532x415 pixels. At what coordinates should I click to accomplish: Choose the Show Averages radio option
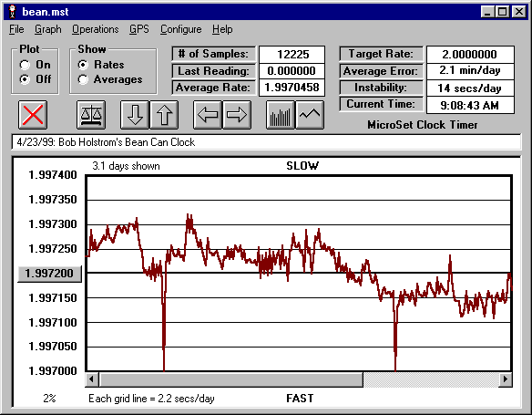[83, 79]
